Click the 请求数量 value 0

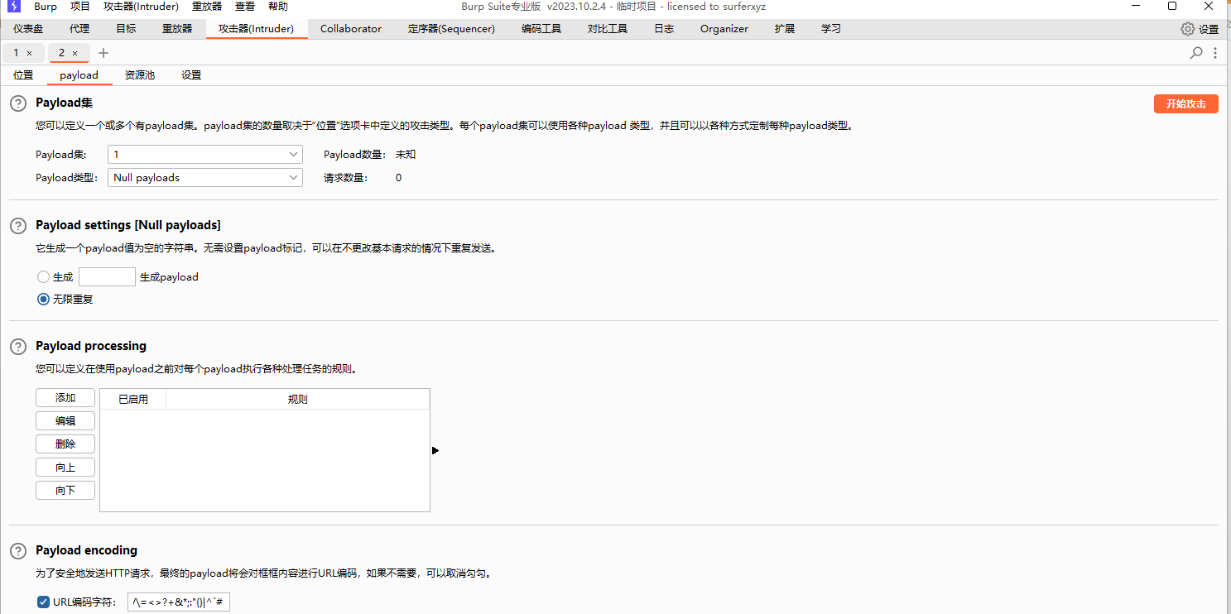pyautogui.click(x=398, y=178)
